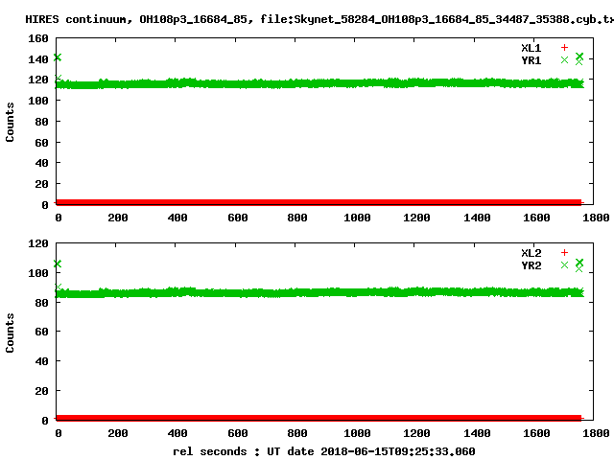Click the 200 x-axis tick under the YR2 plot

[x=117, y=433]
